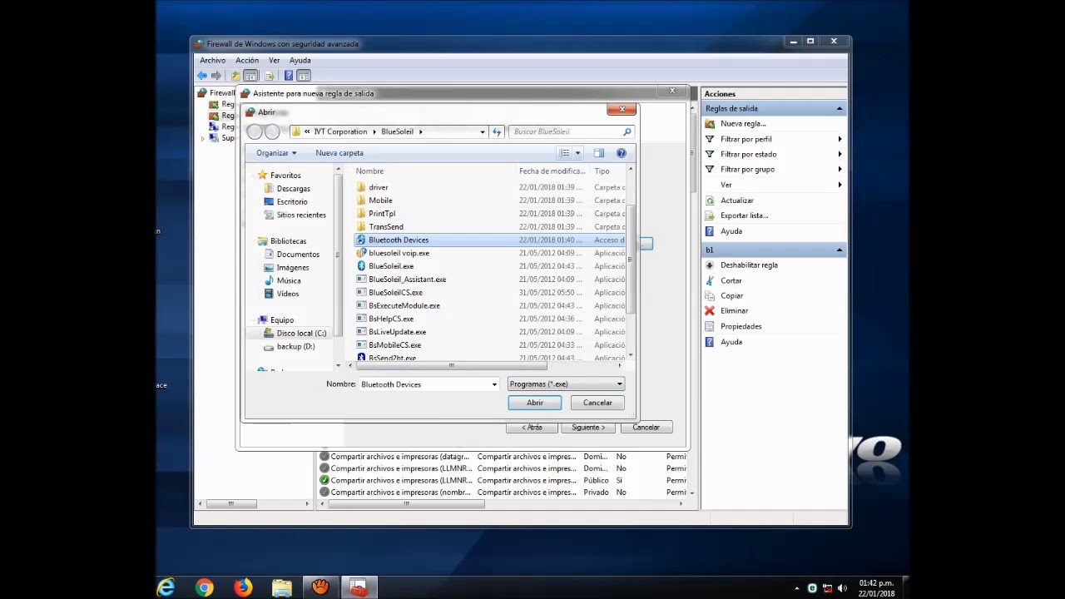Open Descargas in the navigation pane
This screenshot has height=599, width=1065.
click(287, 189)
